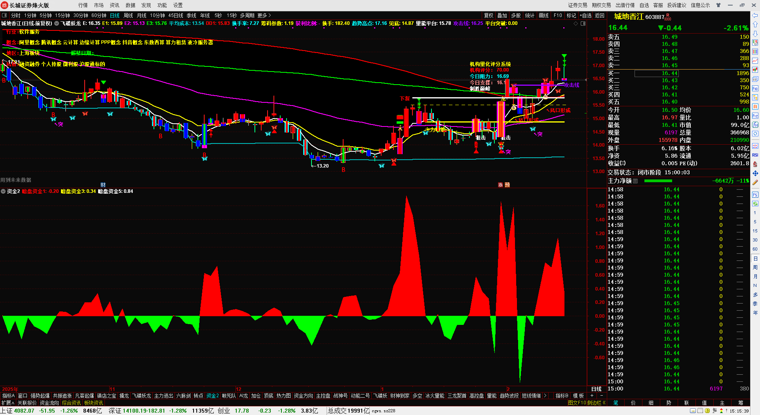Select 月 monthly period in sidebar
Viewport: 760px width, 415px height.
pos(755,276)
